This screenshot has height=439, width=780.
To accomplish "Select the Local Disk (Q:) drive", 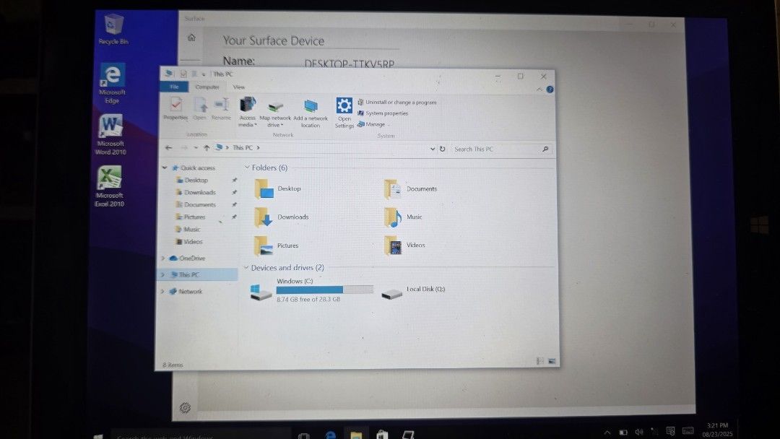I will 413,291.
